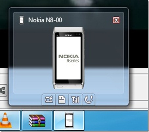
Task: Check the signal strength icon
Action: point(75,99)
